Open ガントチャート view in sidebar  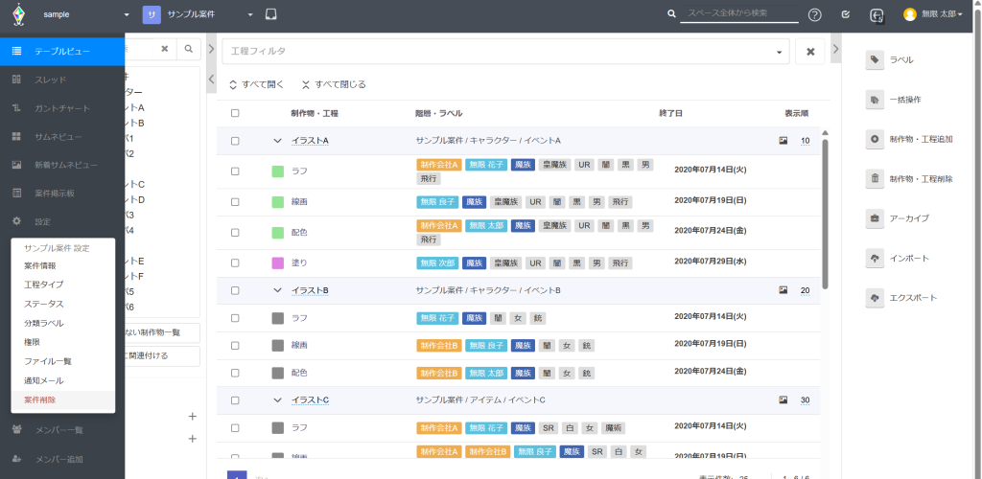click(x=62, y=108)
